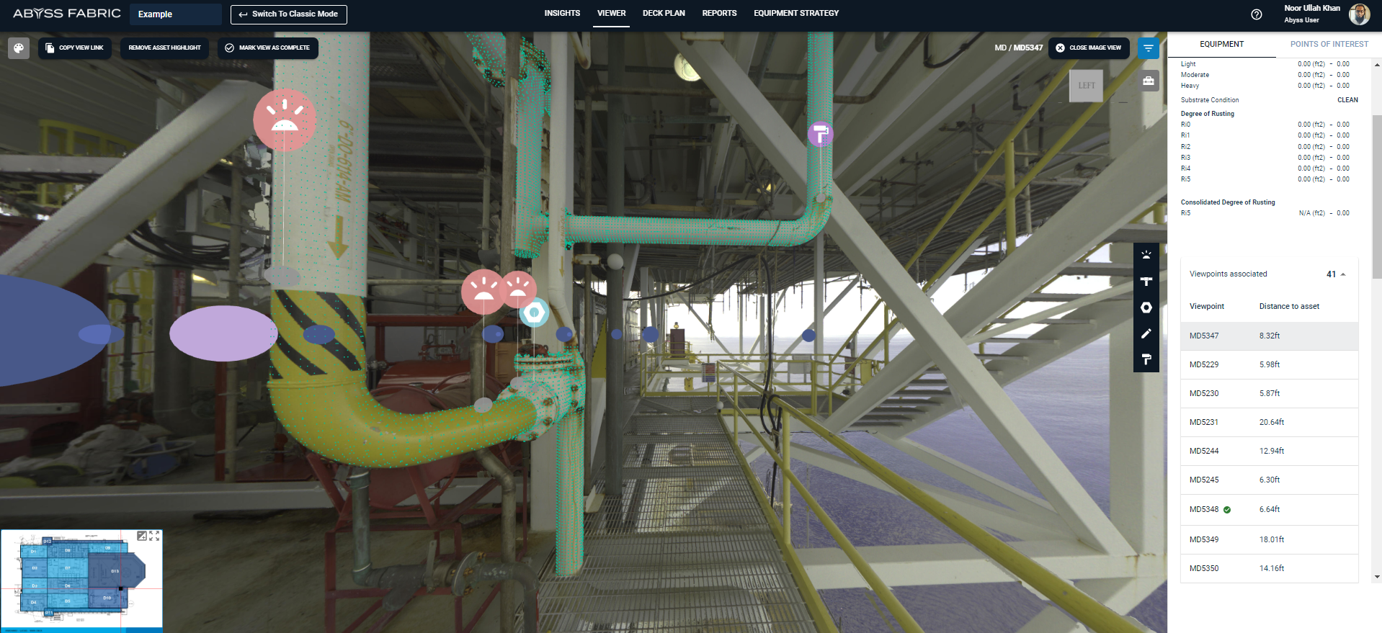Image resolution: width=1382 pixels, height=633 pixels.
Task: Open the toolbox briefcase icon
Action: coord(1149,81)
